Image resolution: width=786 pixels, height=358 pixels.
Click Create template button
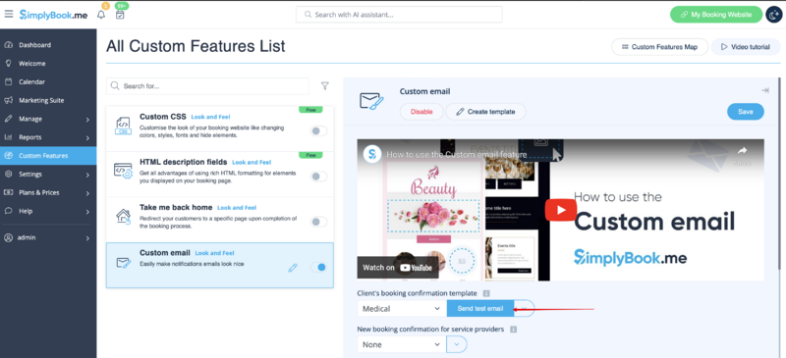pos(485,112)
